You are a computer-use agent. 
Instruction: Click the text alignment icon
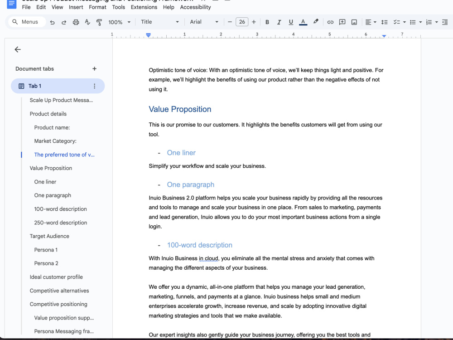click(x=368, y=22)
